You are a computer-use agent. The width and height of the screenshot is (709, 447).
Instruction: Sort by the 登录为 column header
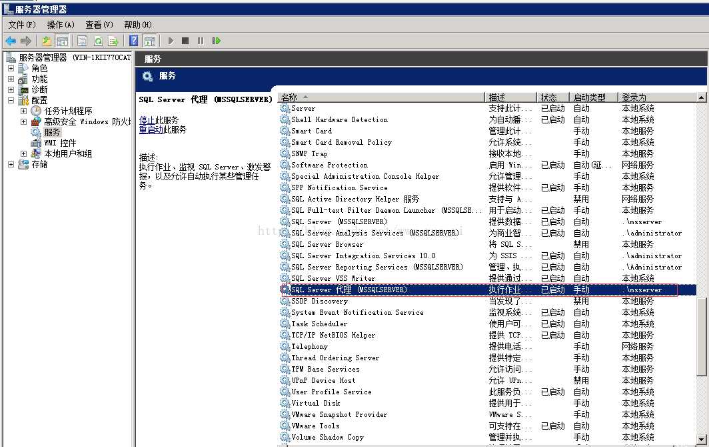657,97
